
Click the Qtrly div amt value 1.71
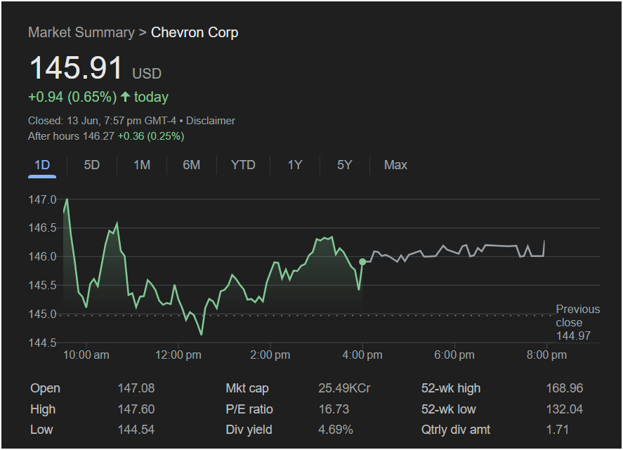click(558, 430)
